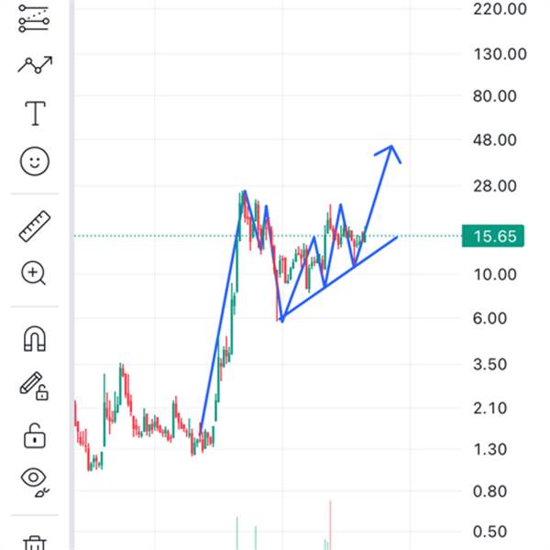Click the current price label 15.65
Image resolution: width=550 pixels, height=550 pixels.
point(493,236)
